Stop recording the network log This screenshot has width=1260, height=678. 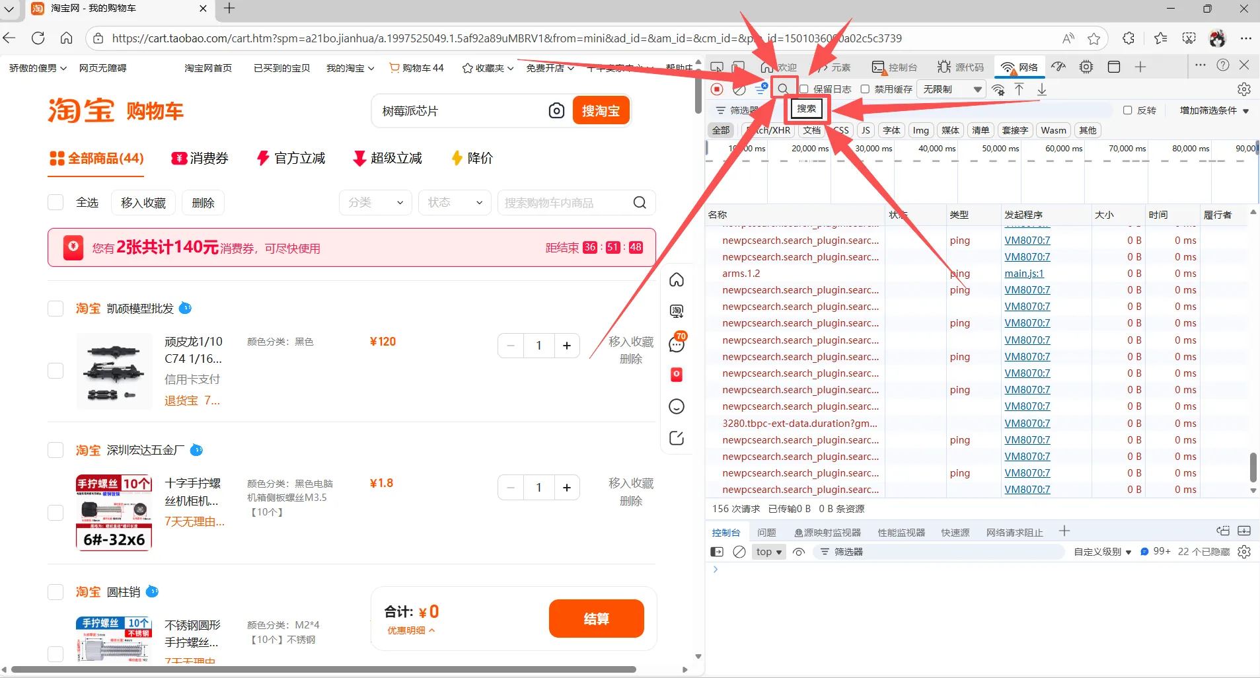(x=717, y=89)
